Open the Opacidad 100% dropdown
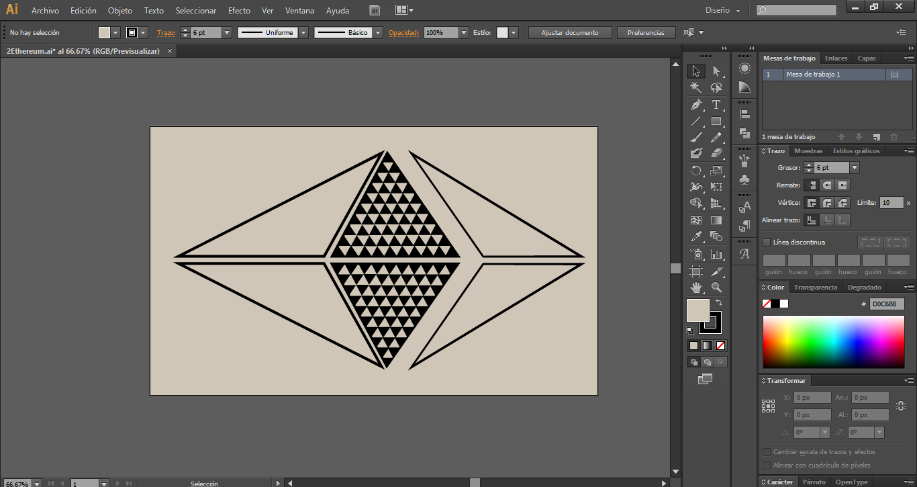Viewport: 917px width, 487px height. pyautogui.click(x=464, y=33)
